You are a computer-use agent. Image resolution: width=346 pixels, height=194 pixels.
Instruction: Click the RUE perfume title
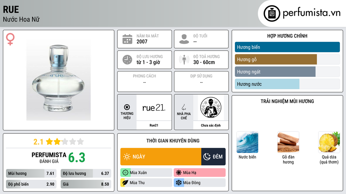coord(11,9)
